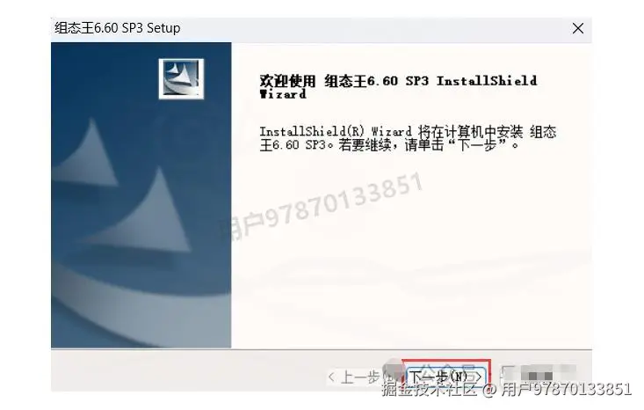Screen dimensions: 644x410
Task: Click the InstallShield(R) Wizard description paragraph
Action: [408, 138]
